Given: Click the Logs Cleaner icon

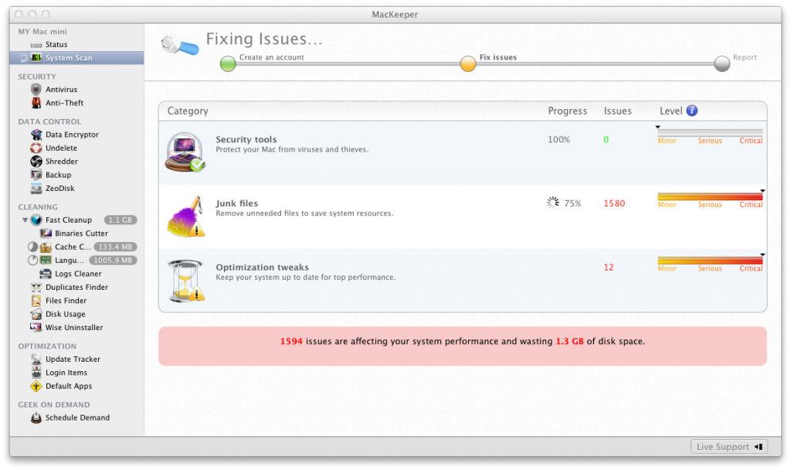Looking at the screenshot, I should tap(46, 274).
